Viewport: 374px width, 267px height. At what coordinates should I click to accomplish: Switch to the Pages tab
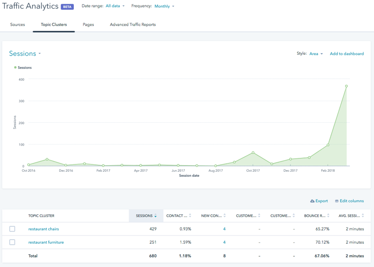(x=88, y=25)
